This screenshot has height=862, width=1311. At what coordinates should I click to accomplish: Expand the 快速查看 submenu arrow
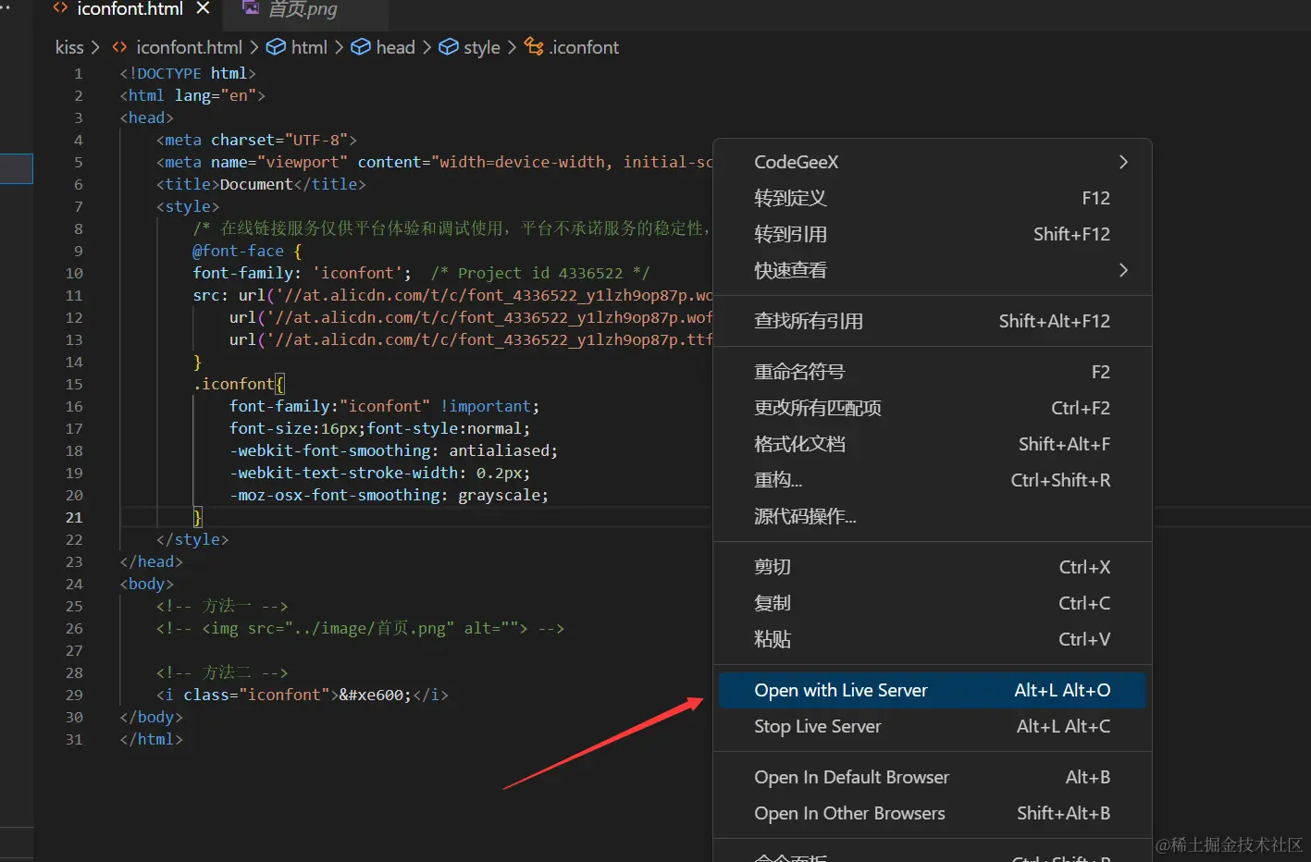[1123, 270]
